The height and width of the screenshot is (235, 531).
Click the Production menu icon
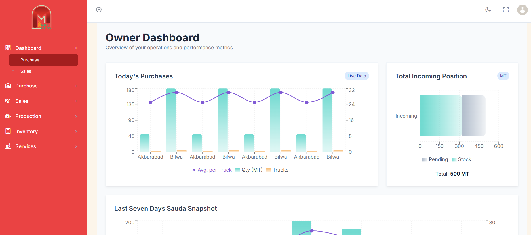click(x=8, y=116)
